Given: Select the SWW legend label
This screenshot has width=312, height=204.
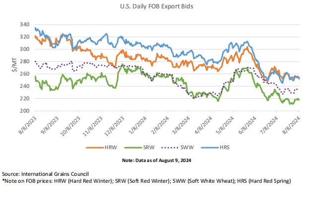Looking at the screenshot, I should [187, 148].
